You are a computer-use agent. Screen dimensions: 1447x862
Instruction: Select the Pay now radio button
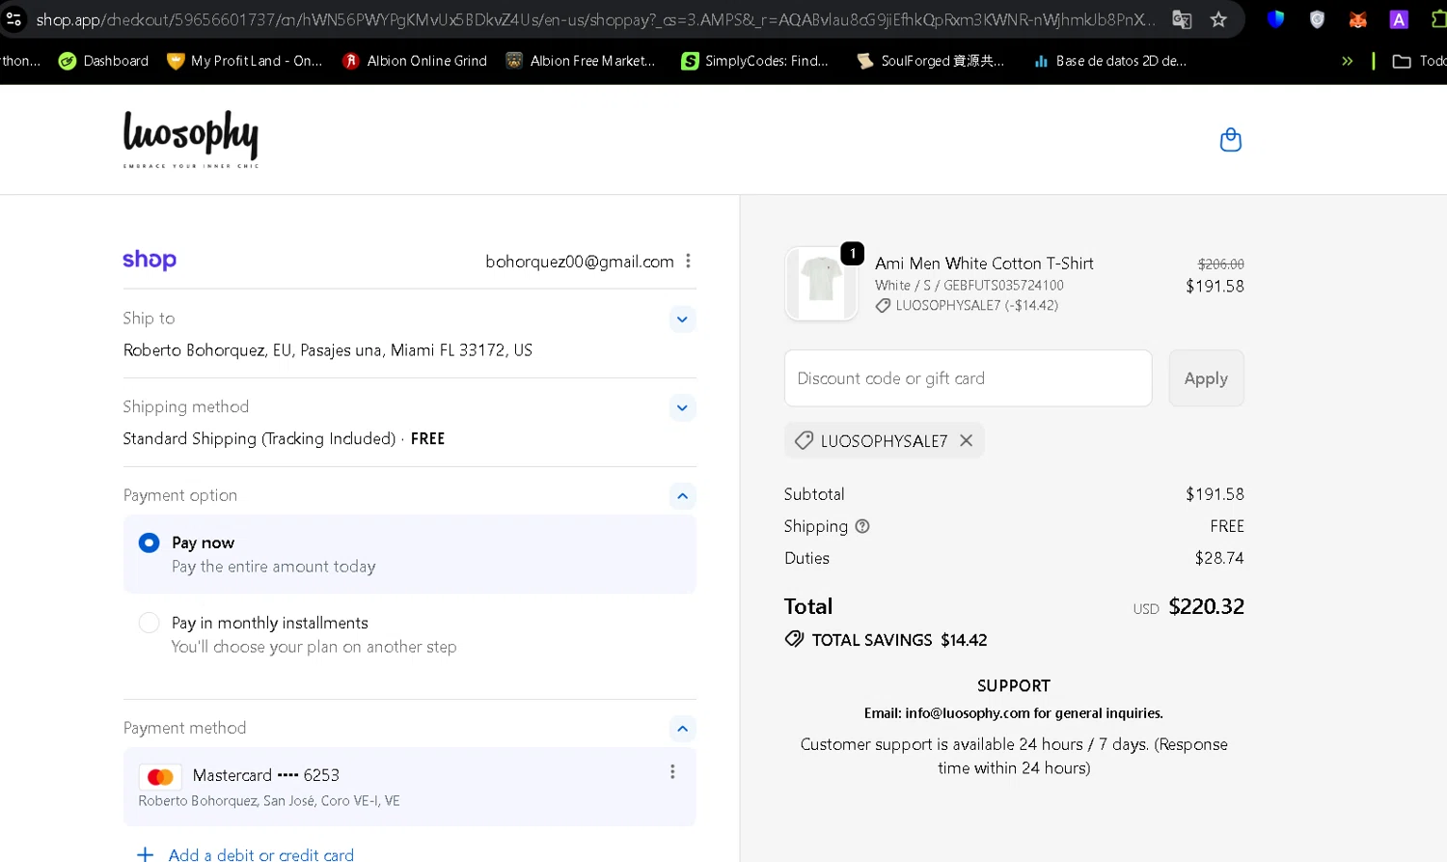(x=149, y=542)
